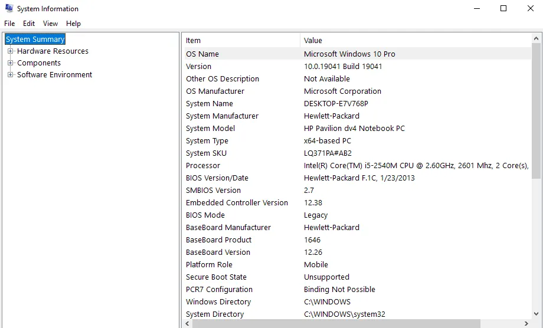Open the Help menu
543x328 pixels.
tap(73, 24)
